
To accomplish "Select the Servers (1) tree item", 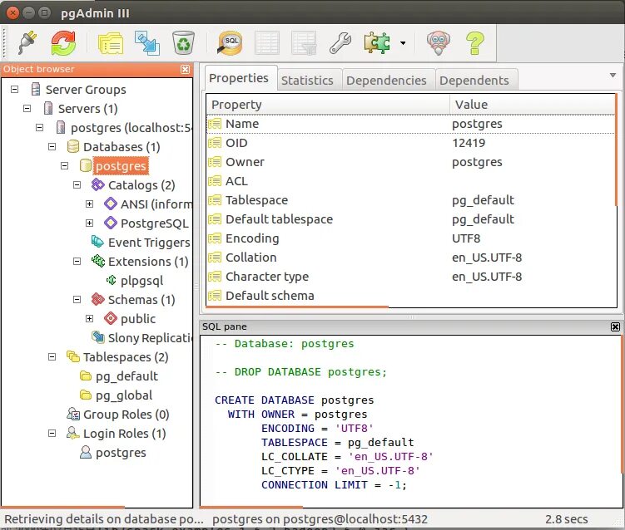I will click(x=87, y=109).
